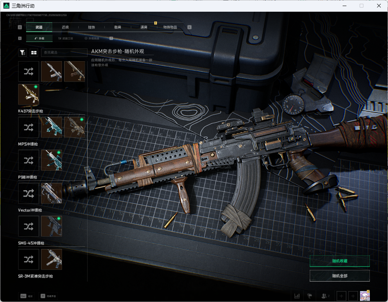Focus the 查找藏品 search field
Viewport: 388px width, 302px height.
pos(64,52)
